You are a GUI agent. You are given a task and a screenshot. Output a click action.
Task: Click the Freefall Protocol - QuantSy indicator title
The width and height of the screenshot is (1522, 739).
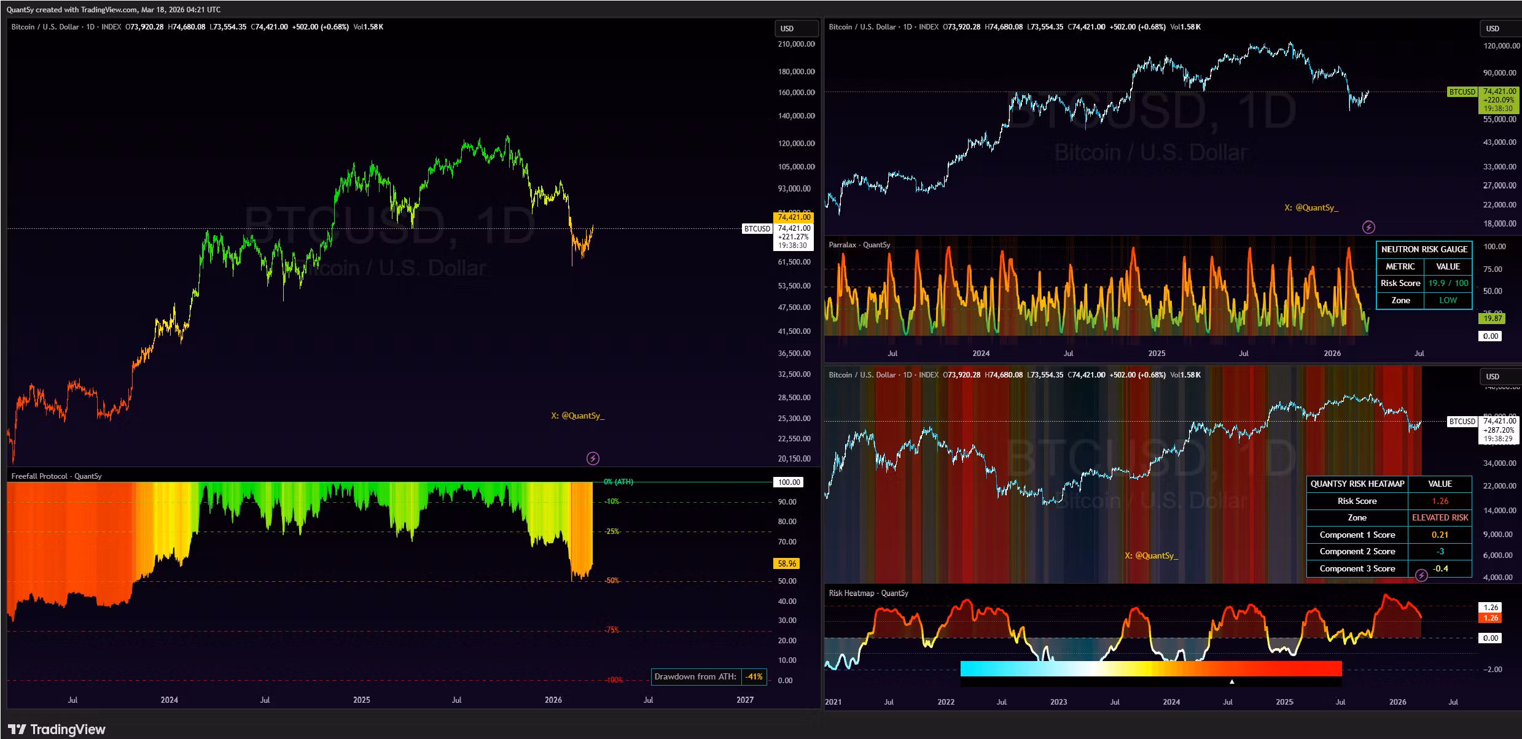57,476
